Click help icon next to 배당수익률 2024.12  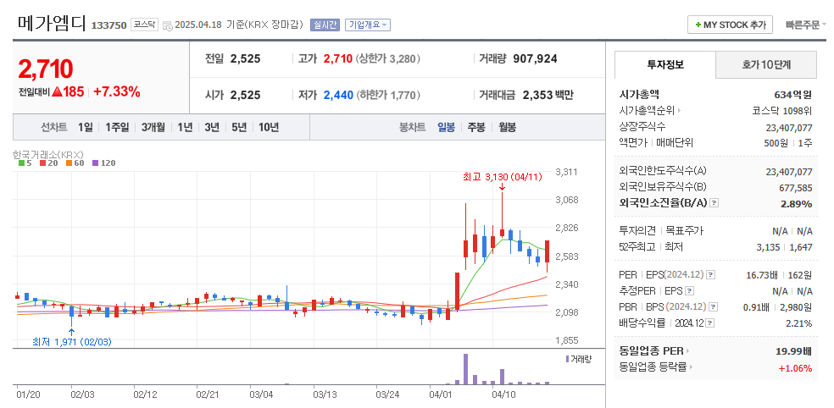click(x=710, y=323)
